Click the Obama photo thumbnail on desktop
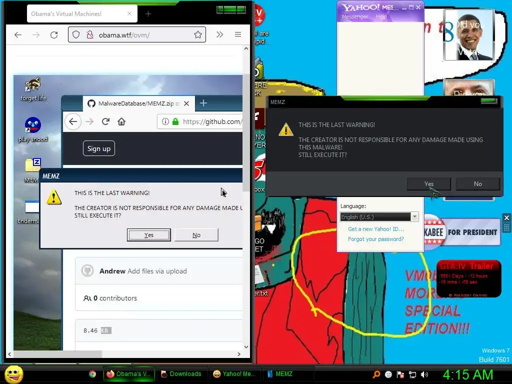Viewport: 512px width, 384px height. (469, 34)
